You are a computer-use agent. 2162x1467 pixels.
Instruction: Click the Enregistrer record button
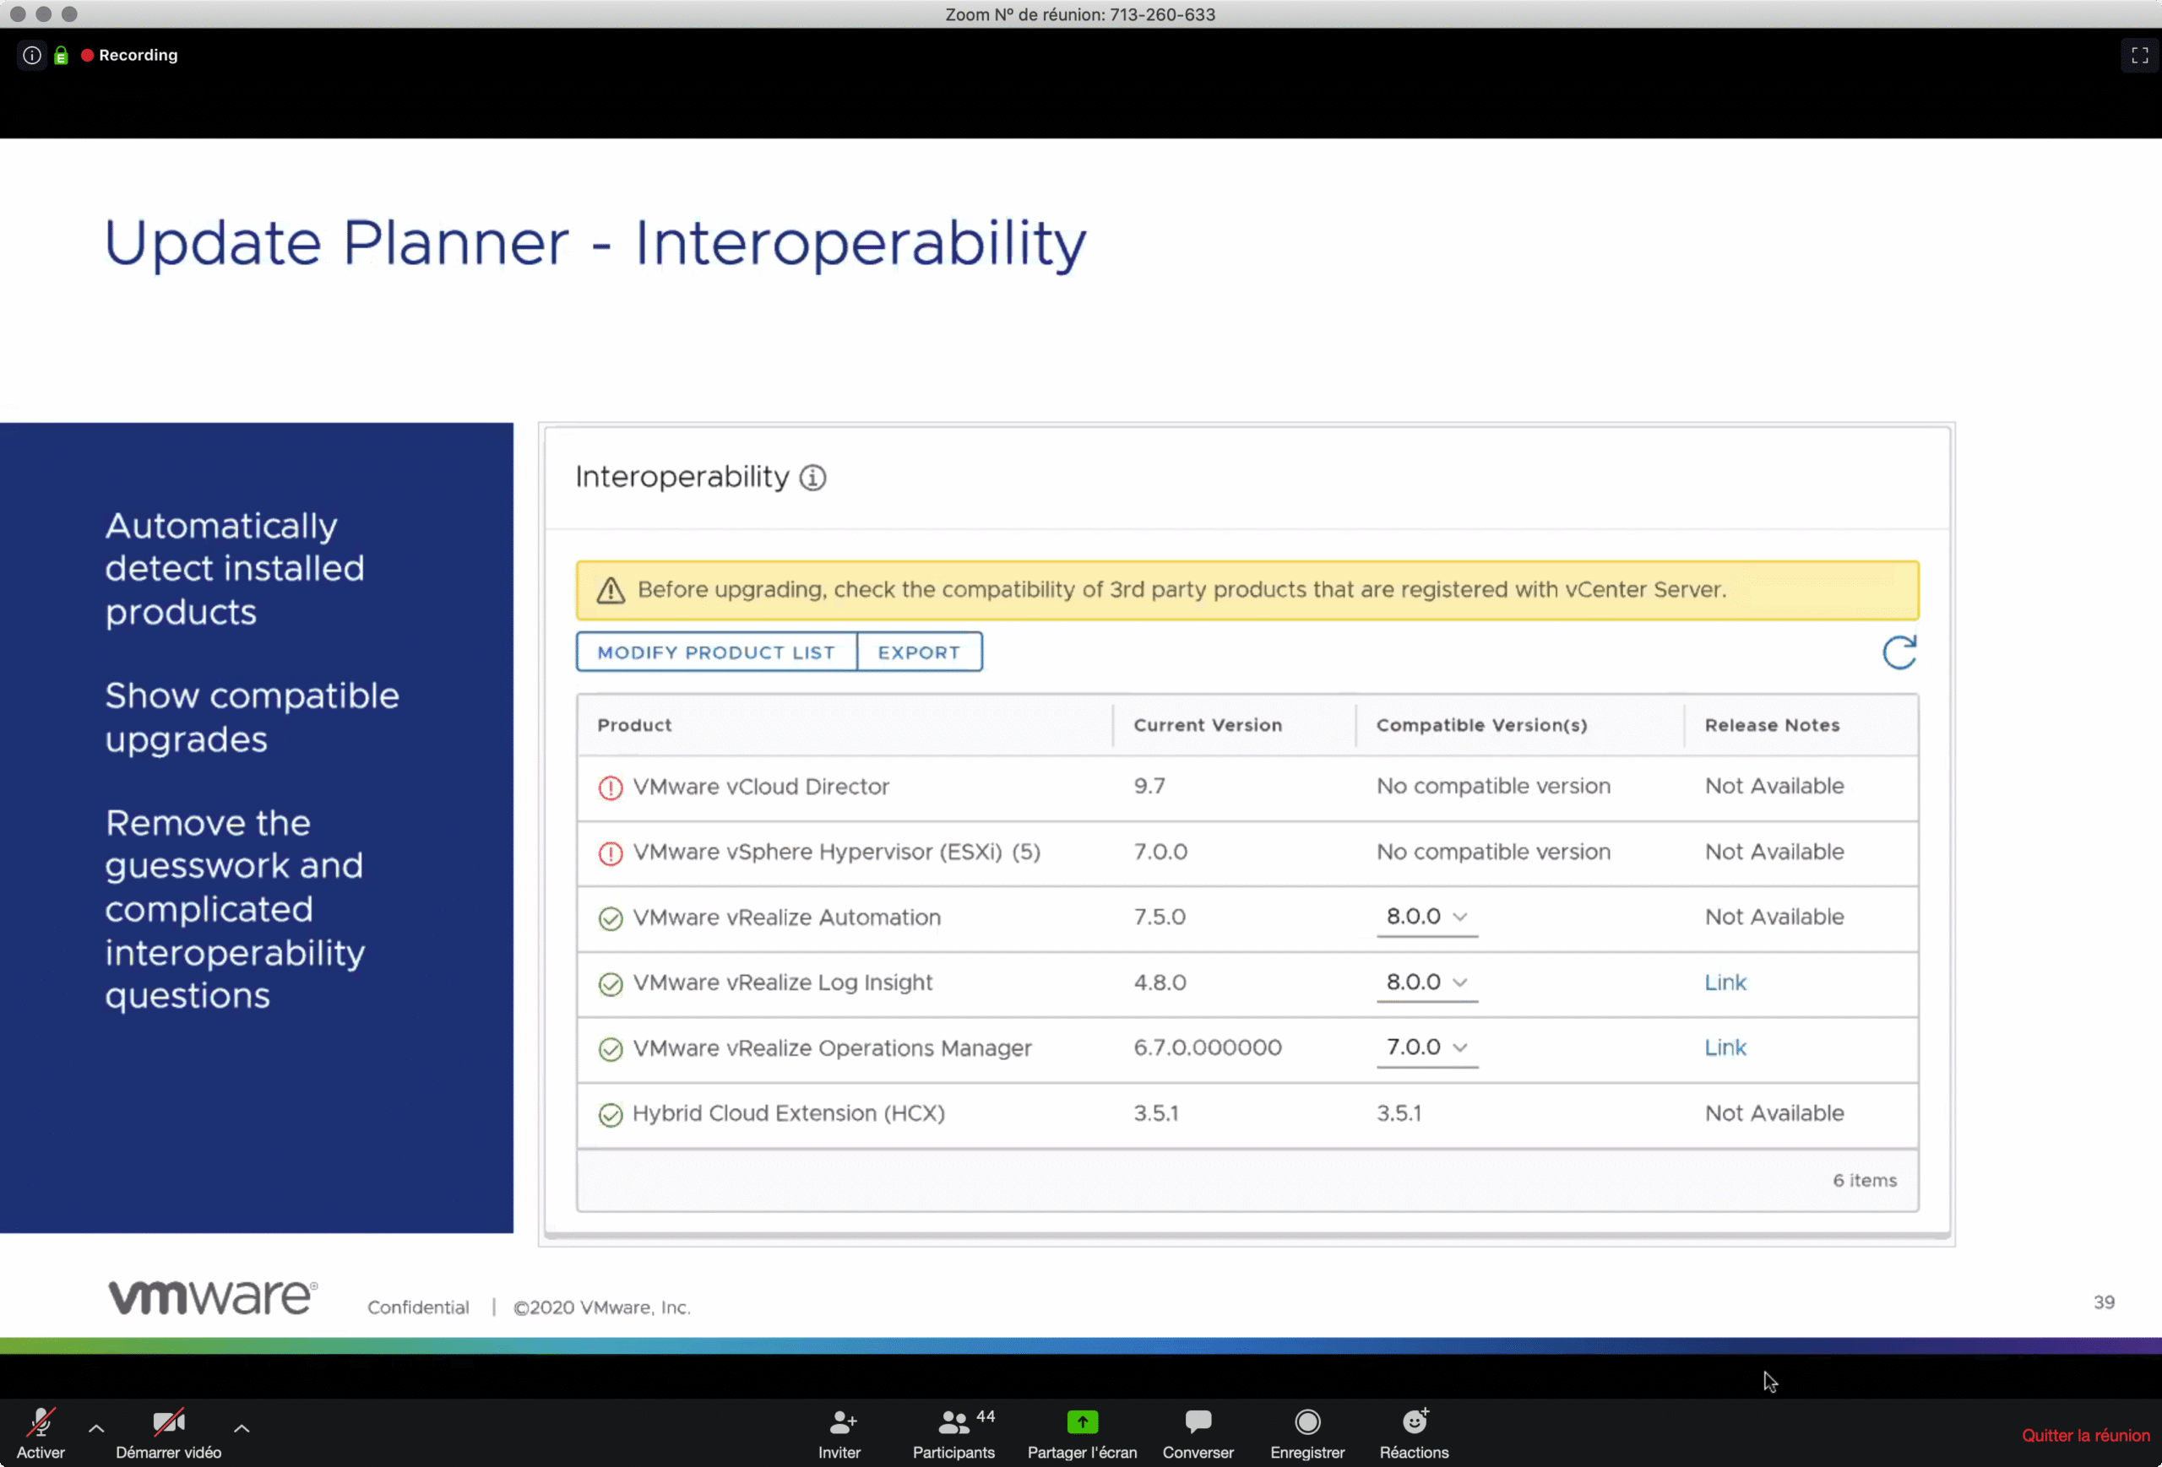pyautogui.click(x=1307, y=1434)
